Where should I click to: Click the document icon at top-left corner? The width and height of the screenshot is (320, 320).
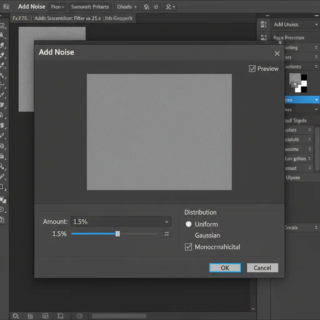click(x=6, y=7)
